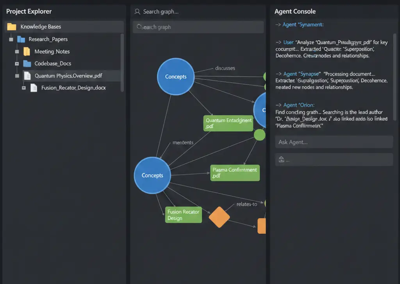Toggle the box next to Fusion_Recator_Design.docx
The width and height of the screenshot is (400, 284).
pyautogui.click(x=24, y=88)
